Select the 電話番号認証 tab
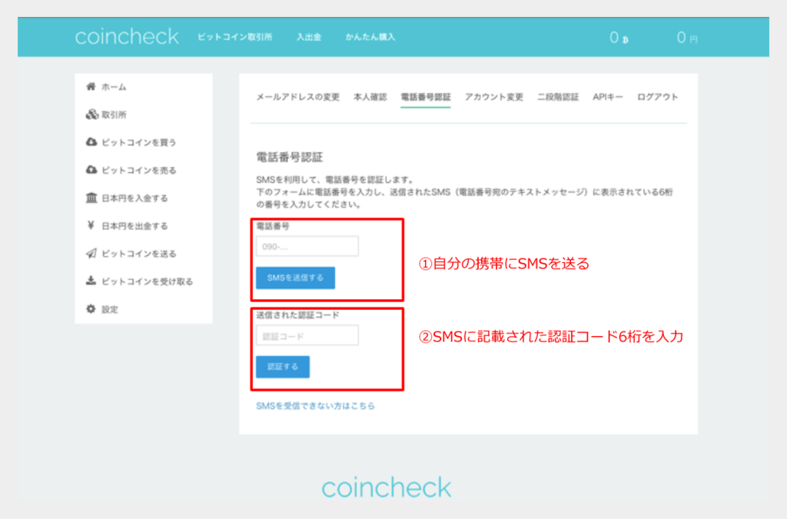Screen dimensions: 787x519 pyautogui.click(x=426, y=97)
